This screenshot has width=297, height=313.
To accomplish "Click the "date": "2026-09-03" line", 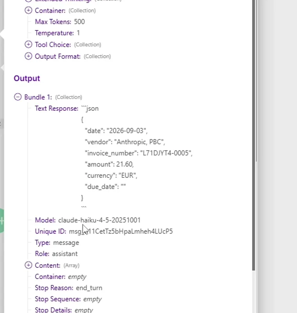I will (116, 131).
